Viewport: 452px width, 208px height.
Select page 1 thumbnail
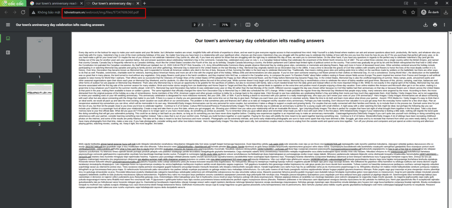pyautogui.click(x=39, y=55)
